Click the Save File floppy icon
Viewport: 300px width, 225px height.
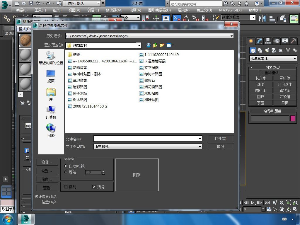[x=31, y=4]
